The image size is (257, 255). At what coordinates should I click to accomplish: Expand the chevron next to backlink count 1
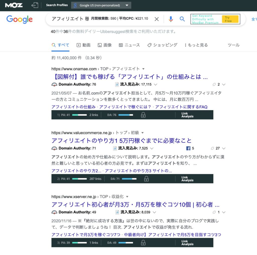coord(224,212)
